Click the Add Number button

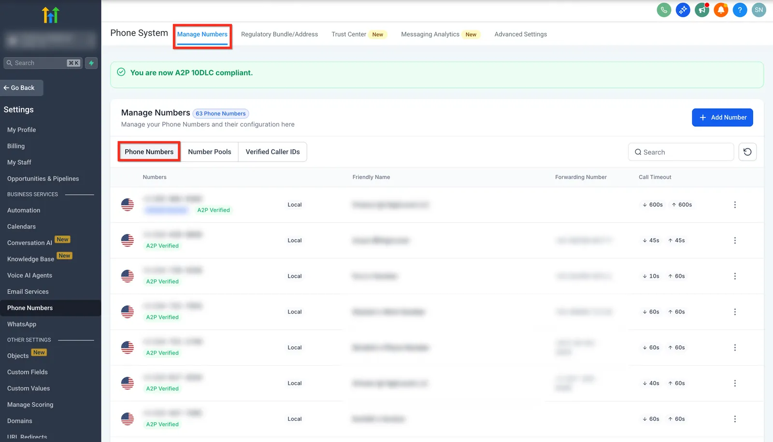[x=722, y=117]
